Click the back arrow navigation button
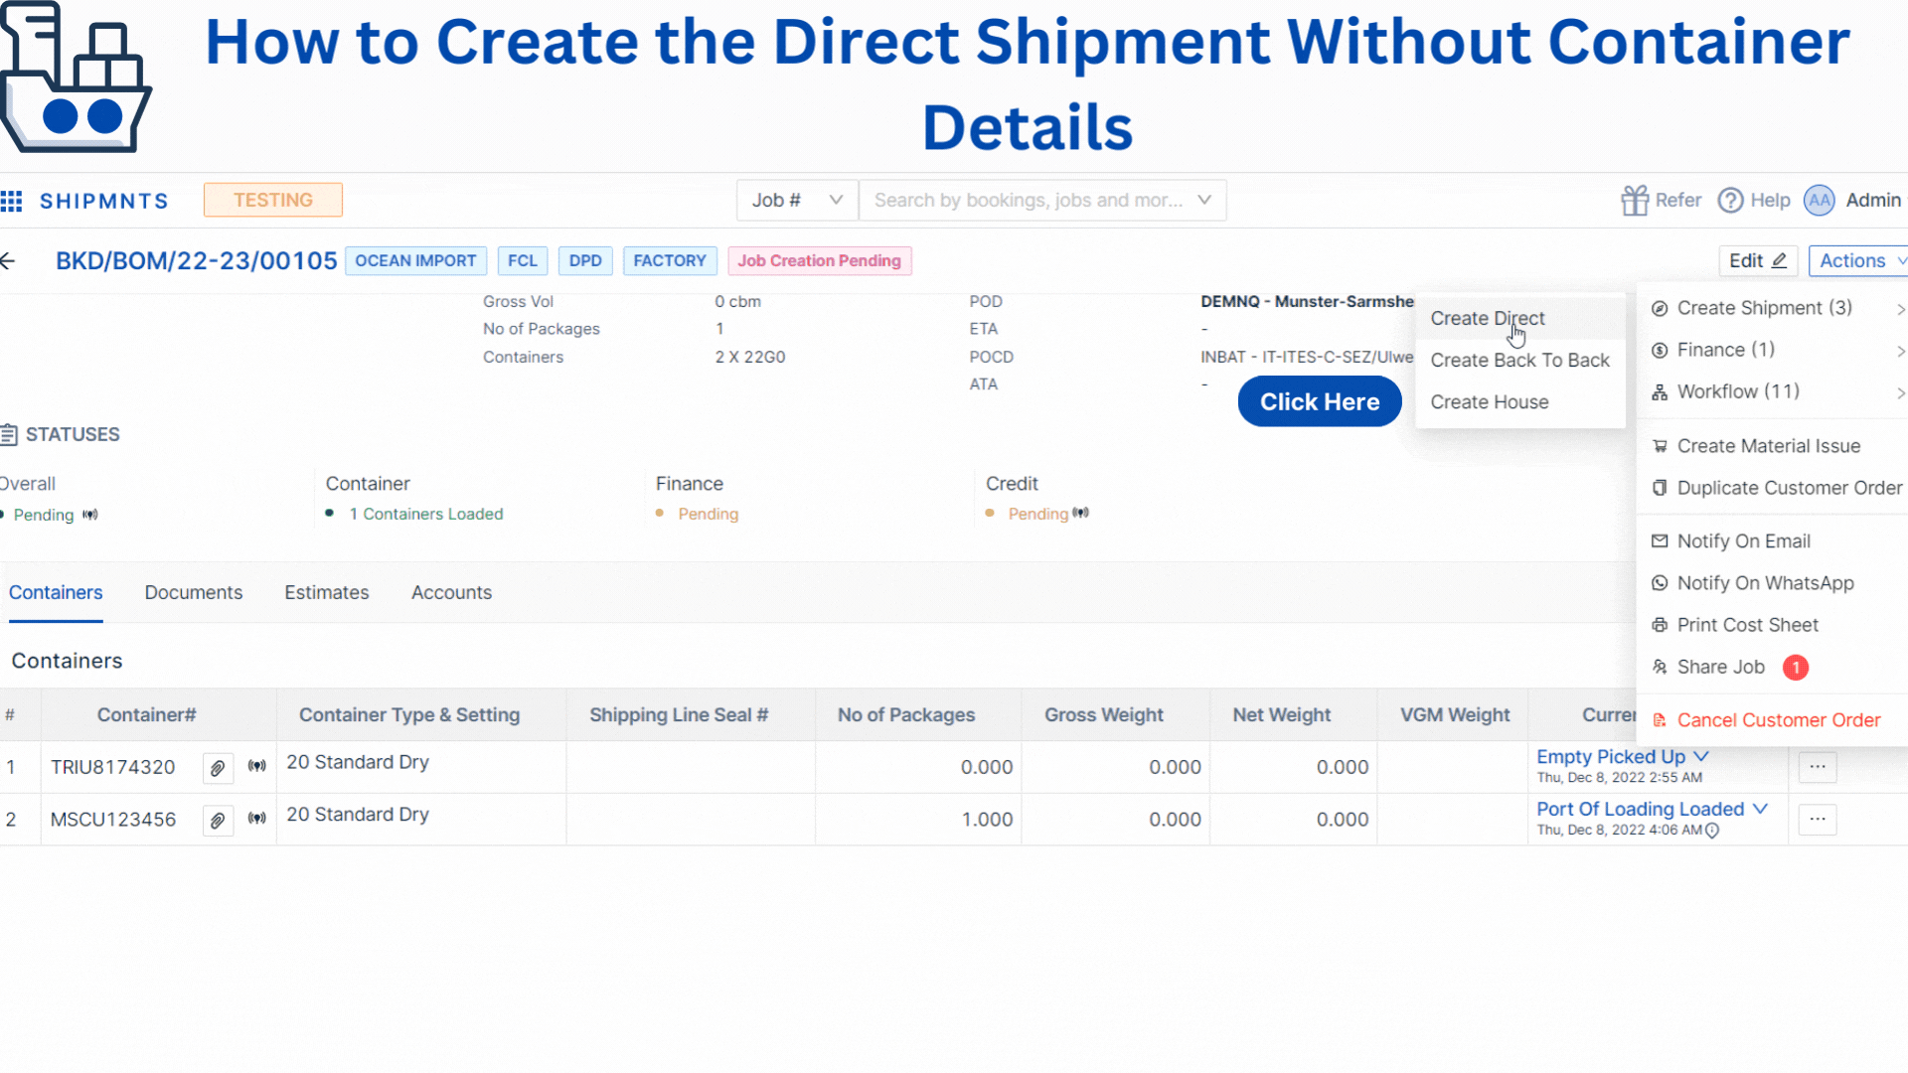This screenshot has height=1073, width=1908. (11, 259)
